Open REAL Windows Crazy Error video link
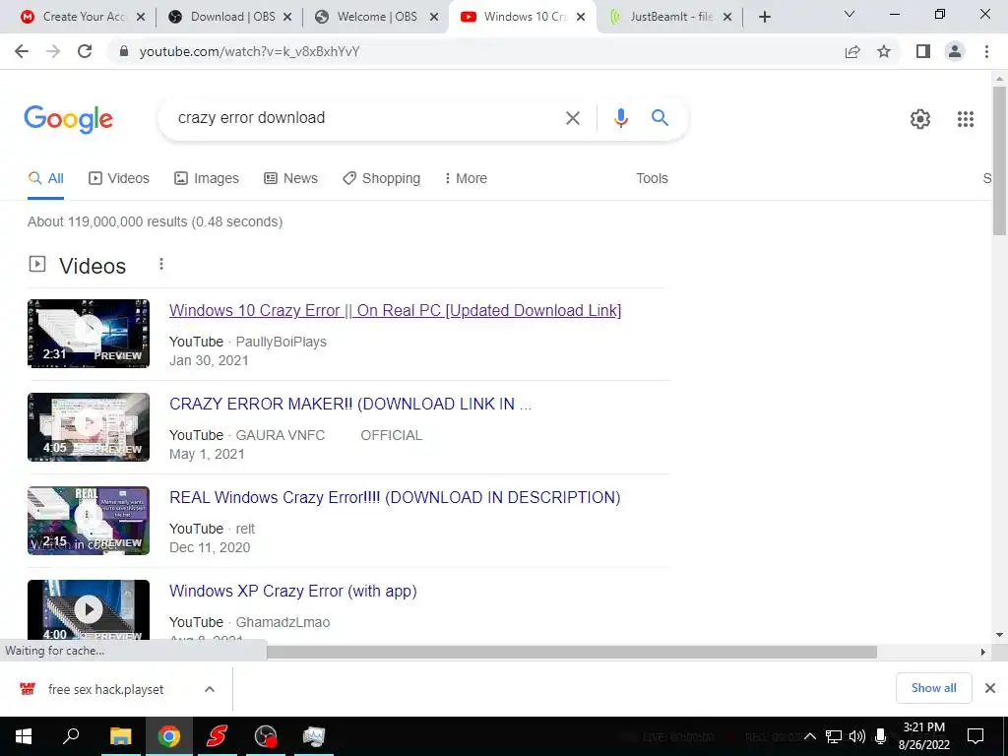The height and width of the screenshot is (756, 1008). pyautogui.click(x=395, y=497)
